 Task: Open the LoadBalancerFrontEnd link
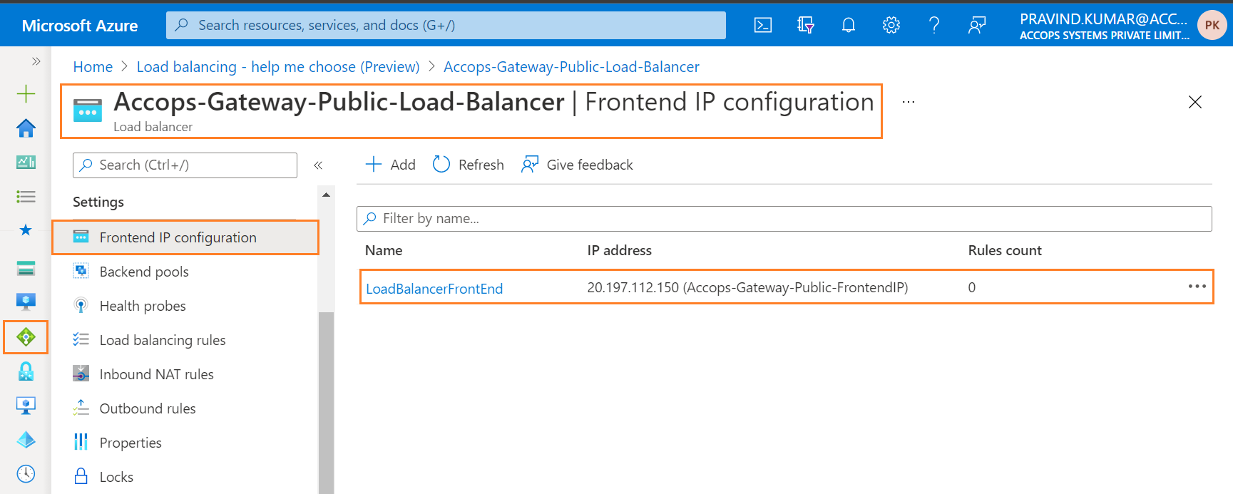434,289
